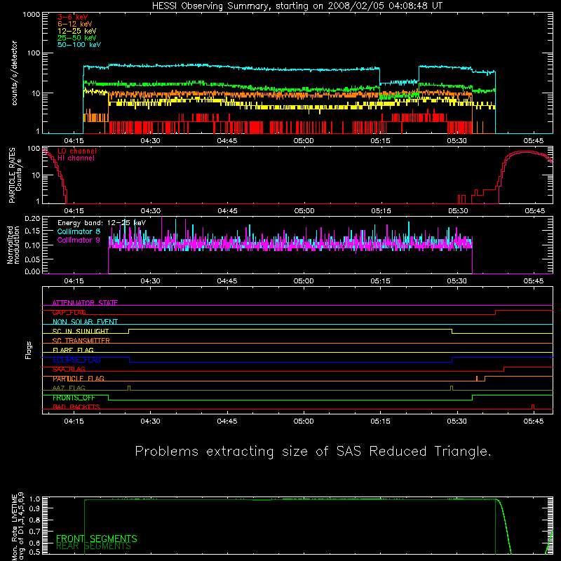Click the PARTICLE_FLAG label
Screen dimensions: 561x561
click(79, 379)
